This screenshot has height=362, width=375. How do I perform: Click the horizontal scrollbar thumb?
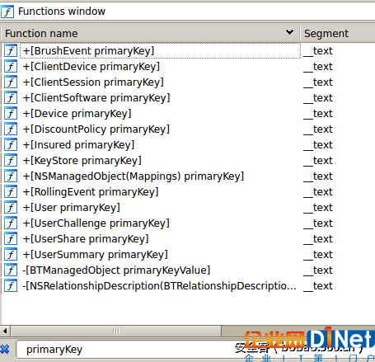coord(116,331)
